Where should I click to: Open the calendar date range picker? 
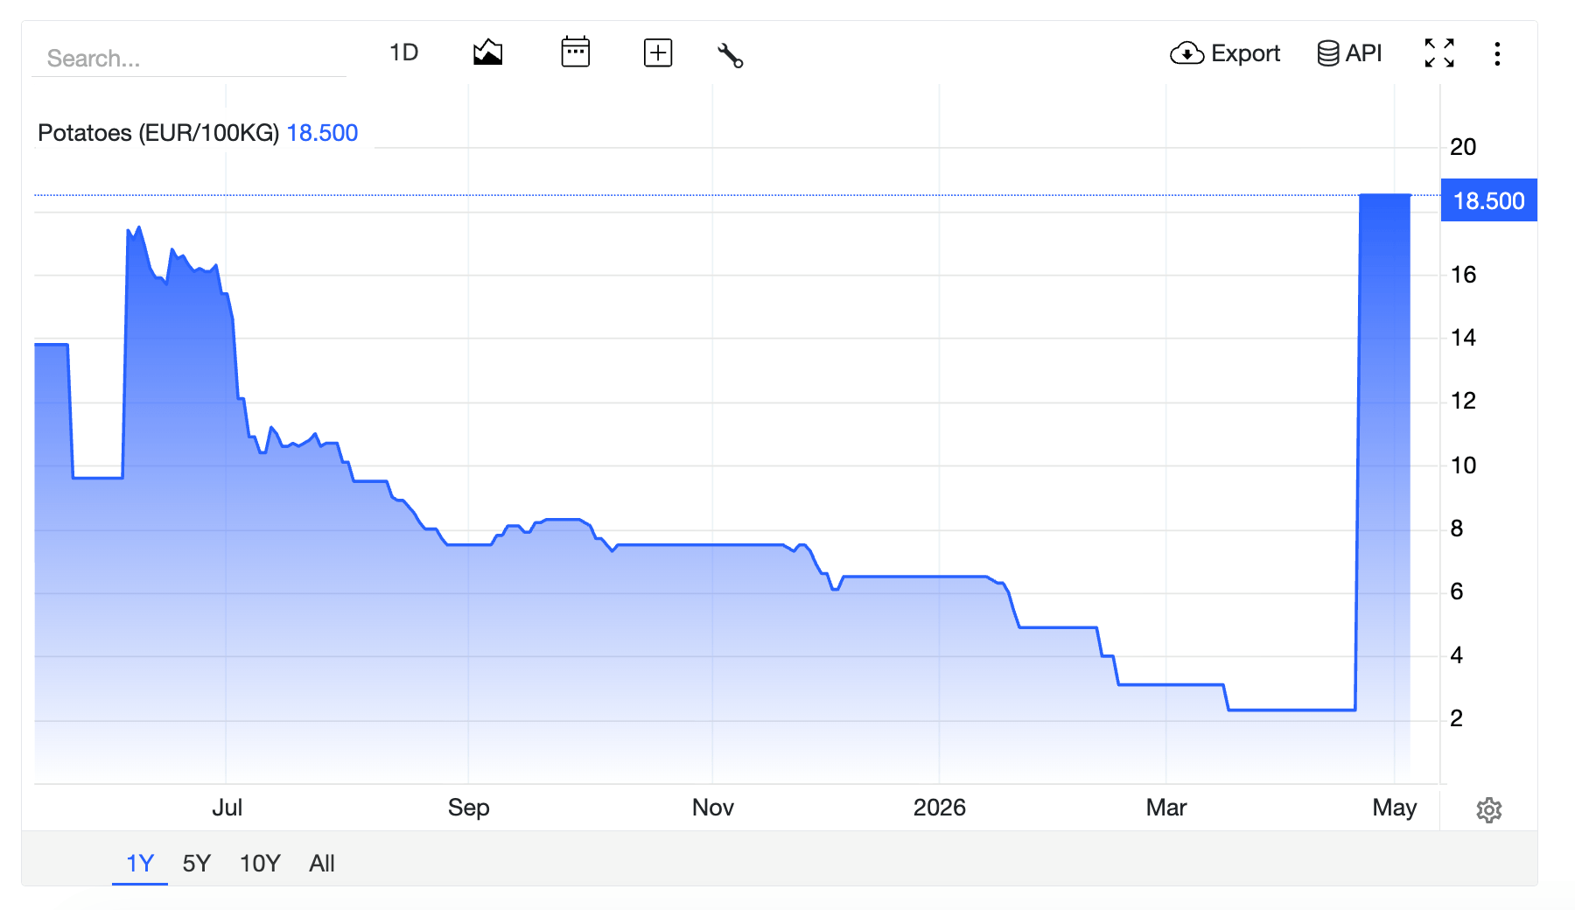[575, 52]
